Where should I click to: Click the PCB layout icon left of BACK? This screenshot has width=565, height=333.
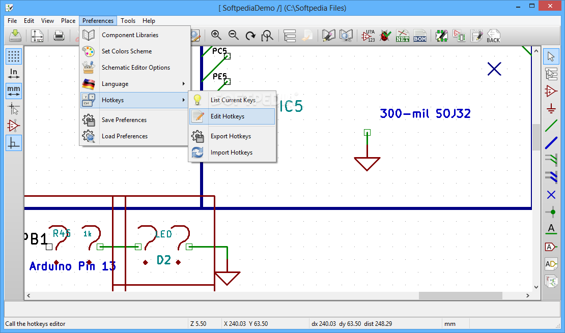pos(476,36)
